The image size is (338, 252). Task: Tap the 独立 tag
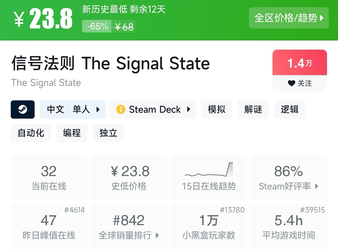point(108,133)
